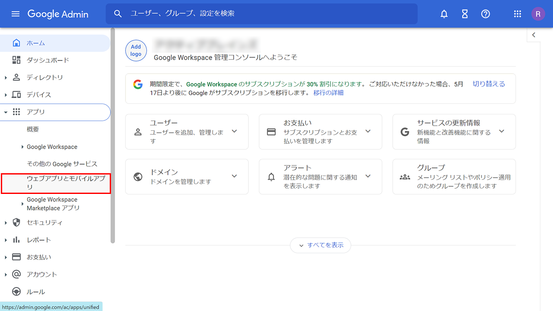
Task: Click the 切り替える link
Action: 488,84
